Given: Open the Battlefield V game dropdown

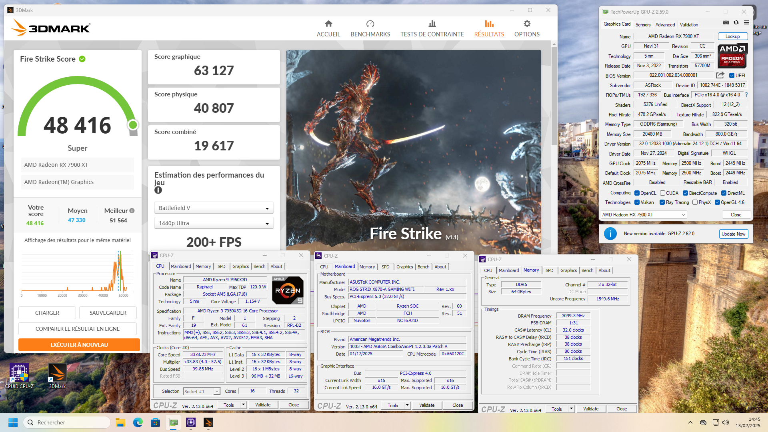Looking at the screenshot, I should (214, 208).
